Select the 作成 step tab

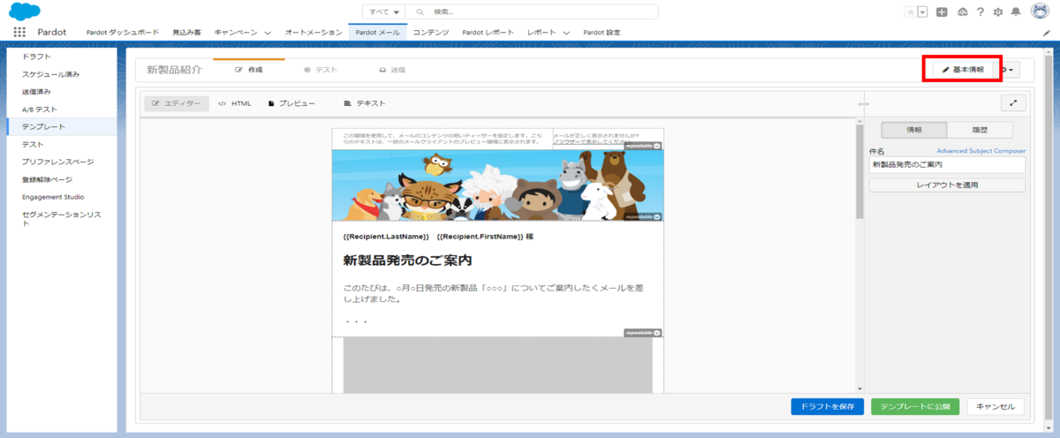249,69
